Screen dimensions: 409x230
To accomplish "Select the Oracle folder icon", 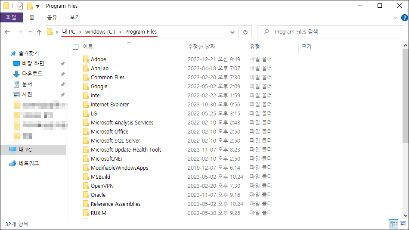I will point(86,195).
